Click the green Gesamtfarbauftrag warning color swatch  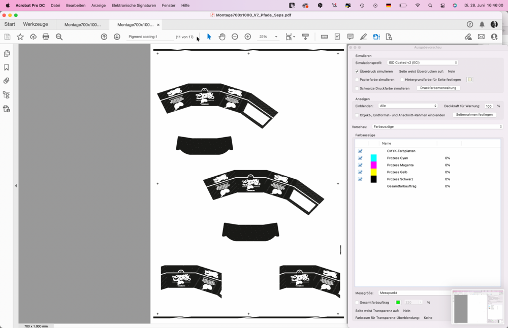click(x=398, y=303)
